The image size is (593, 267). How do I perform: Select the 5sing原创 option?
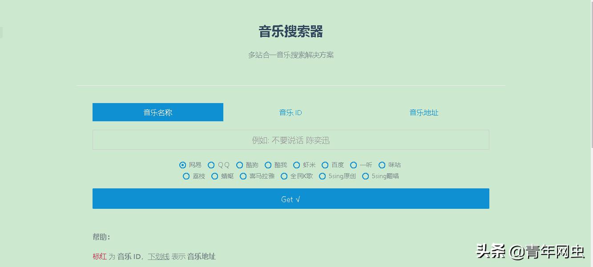322,176
